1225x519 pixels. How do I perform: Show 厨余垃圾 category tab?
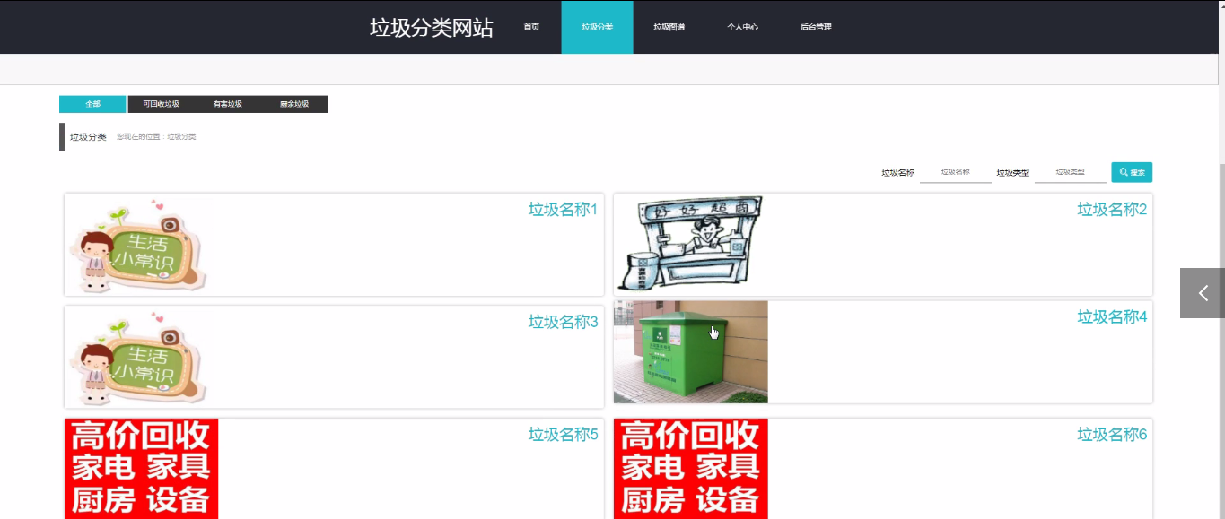[x=294, y=104]
